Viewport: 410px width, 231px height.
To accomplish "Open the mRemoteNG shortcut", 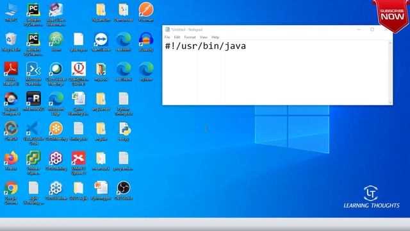I will pyautogui.click(x=33, y=101).
